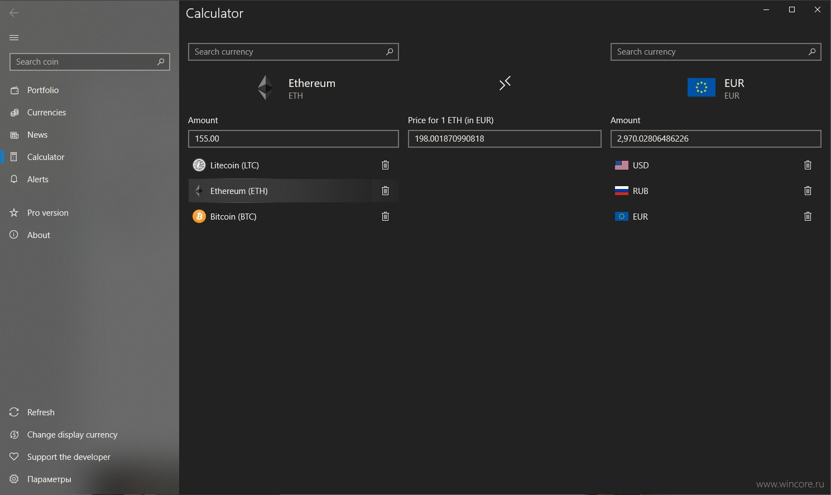Screen dimensions: 831x495
Task: Click the back arrow icon
Action: click(x=14, y=13)
